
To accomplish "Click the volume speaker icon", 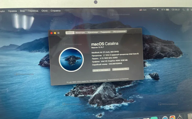I will (157, 10).
